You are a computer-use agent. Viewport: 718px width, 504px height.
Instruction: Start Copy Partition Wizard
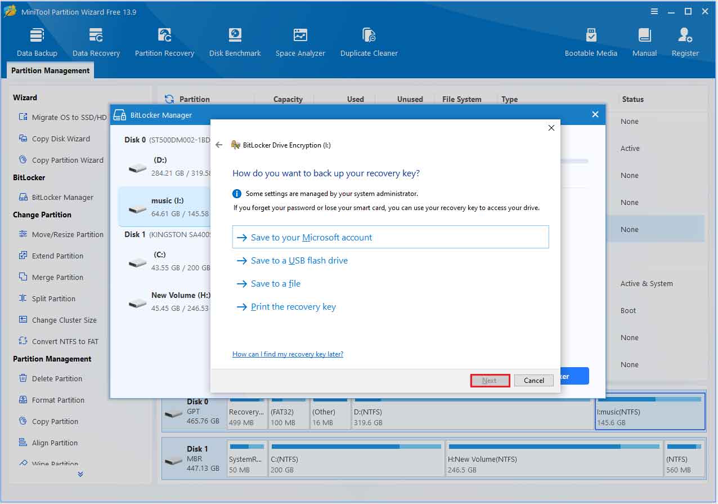click(x=61, y=160)
